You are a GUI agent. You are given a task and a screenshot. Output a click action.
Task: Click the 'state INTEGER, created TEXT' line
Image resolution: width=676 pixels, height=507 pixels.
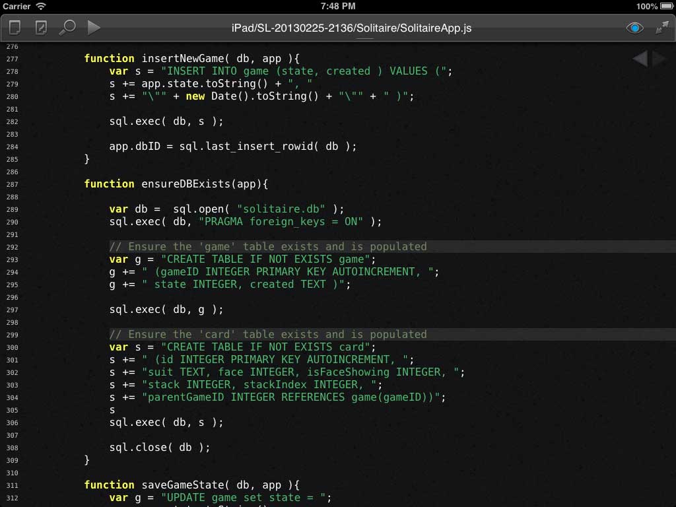(230, 285)
